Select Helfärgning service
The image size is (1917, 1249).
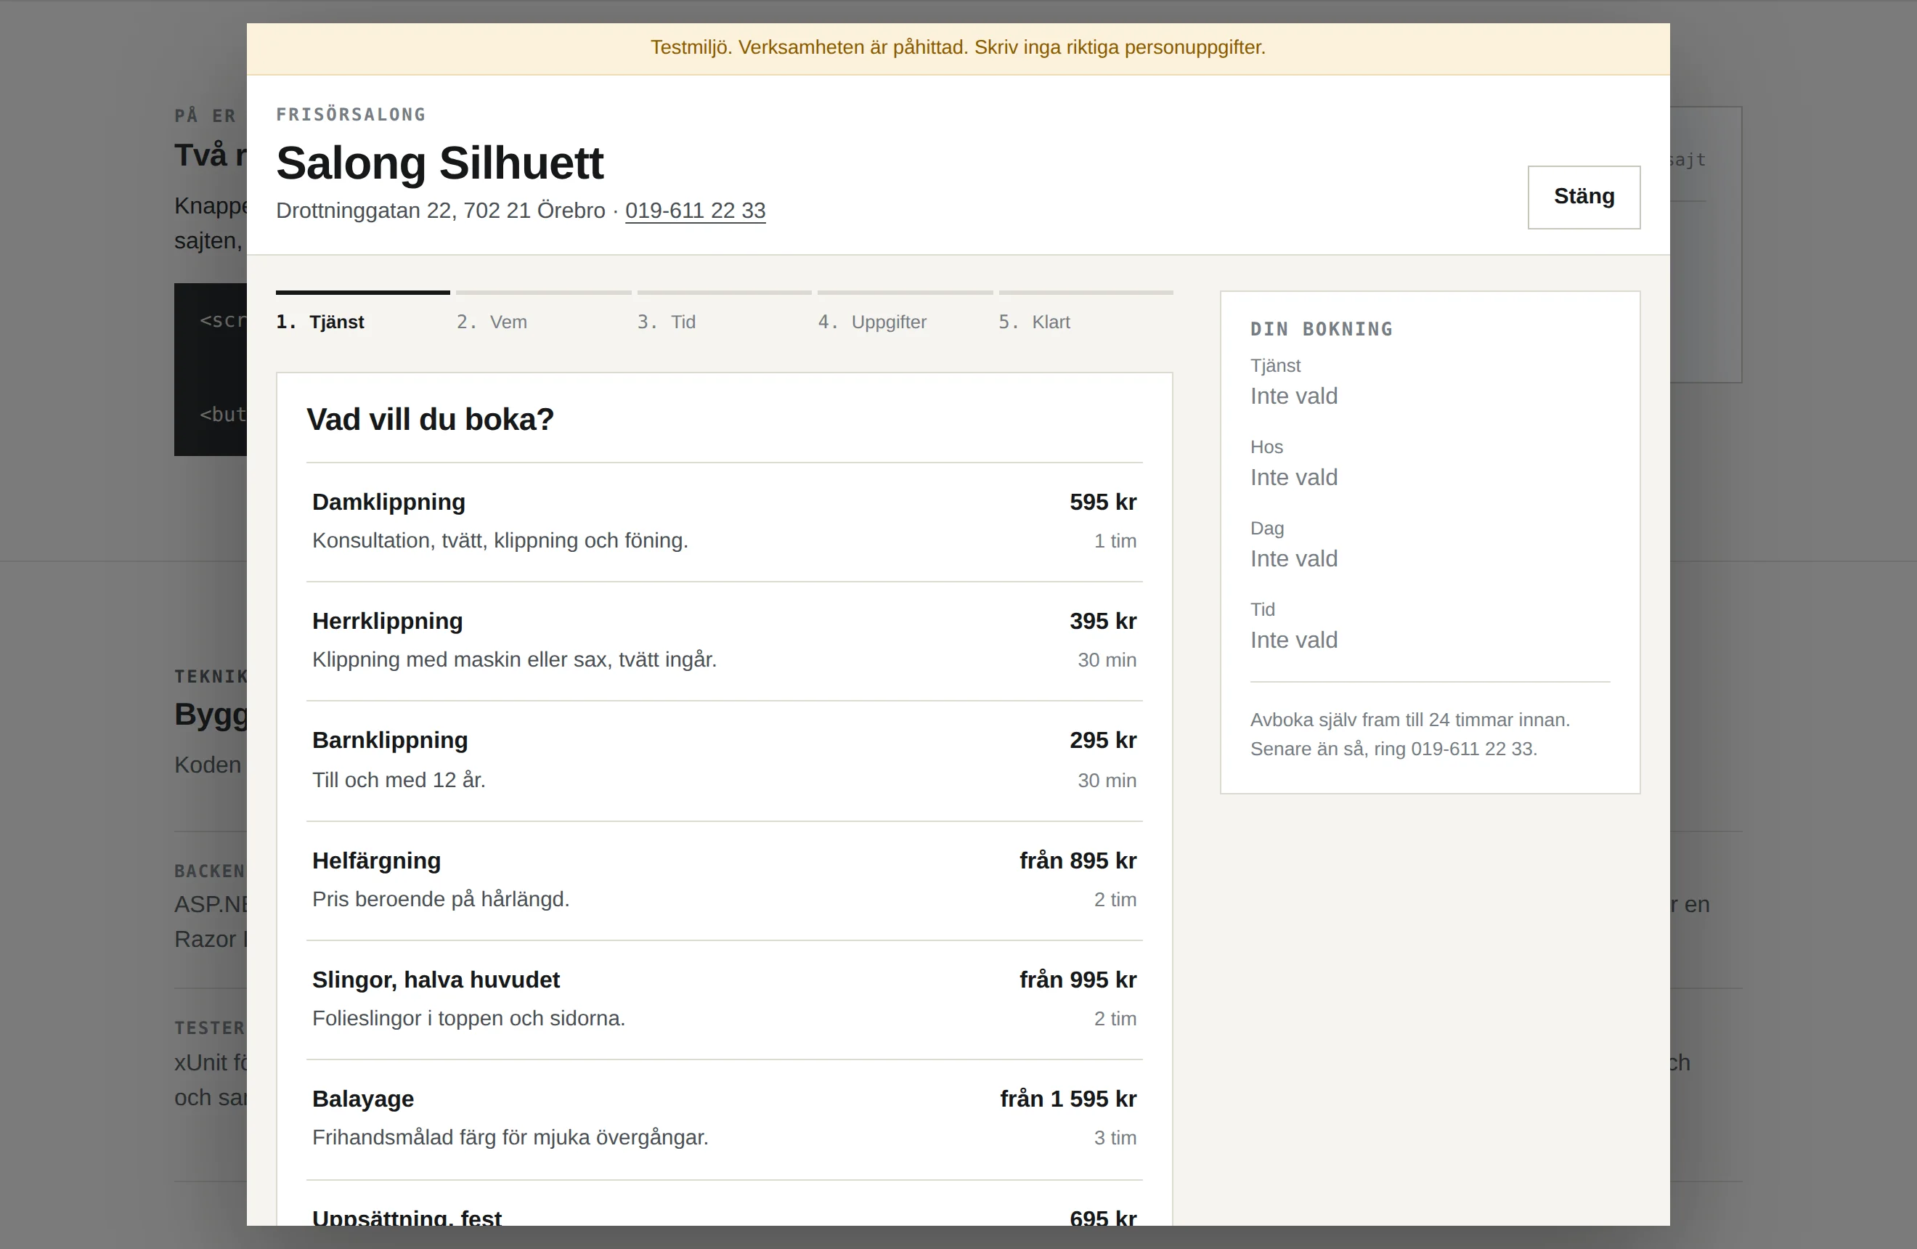(724, 881)
